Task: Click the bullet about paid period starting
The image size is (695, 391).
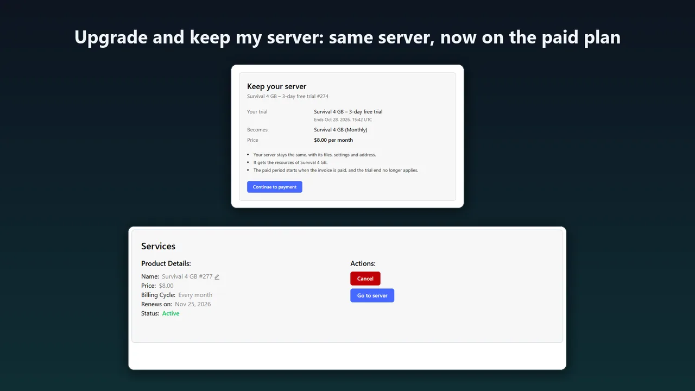Action: [x=336, y=170]
